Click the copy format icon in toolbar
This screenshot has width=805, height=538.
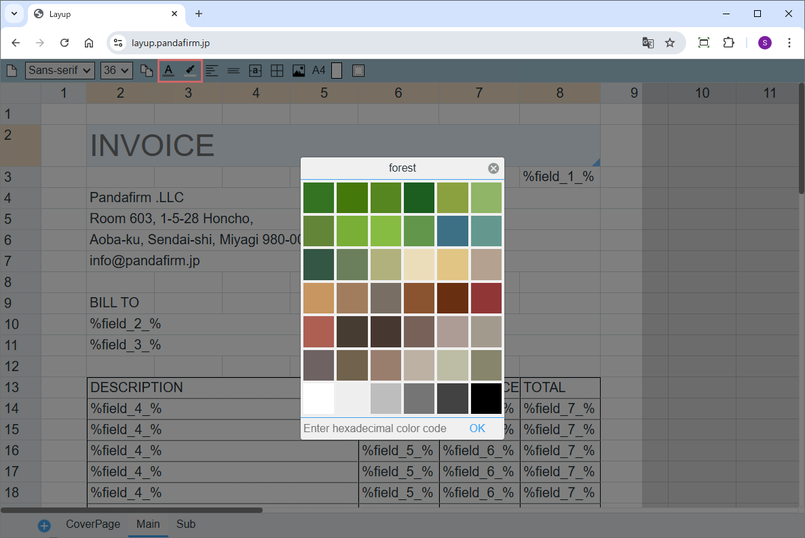point(147,71)
